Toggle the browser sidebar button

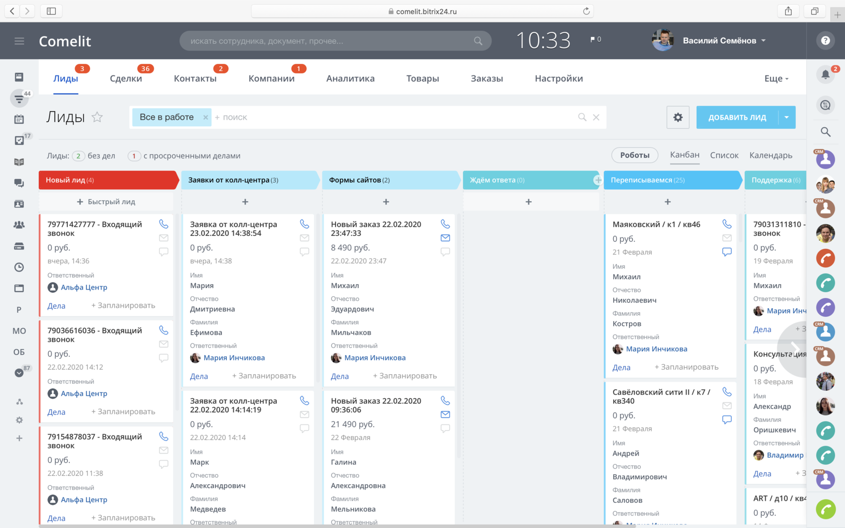point(51,11)
